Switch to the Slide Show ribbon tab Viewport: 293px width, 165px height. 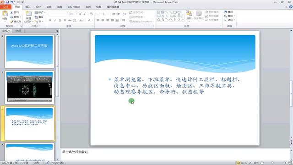[74, 7]
